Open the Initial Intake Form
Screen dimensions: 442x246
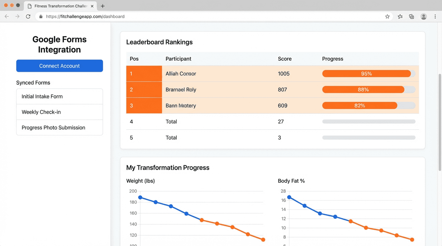coord(59,96)
